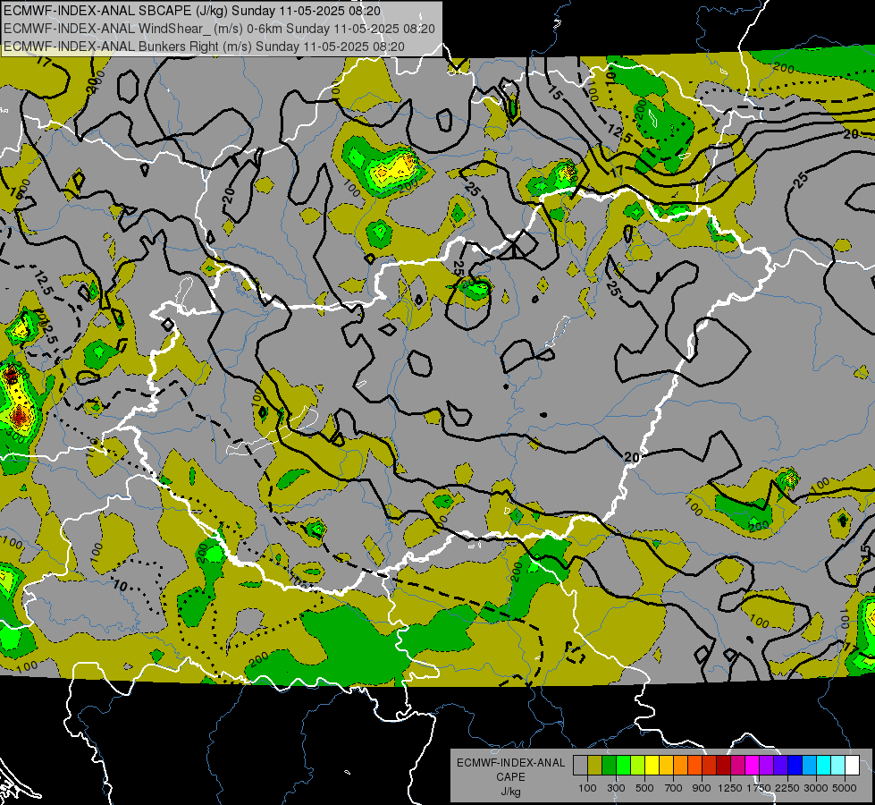Click the WindShear 0-6km title line

pos(219,29)
